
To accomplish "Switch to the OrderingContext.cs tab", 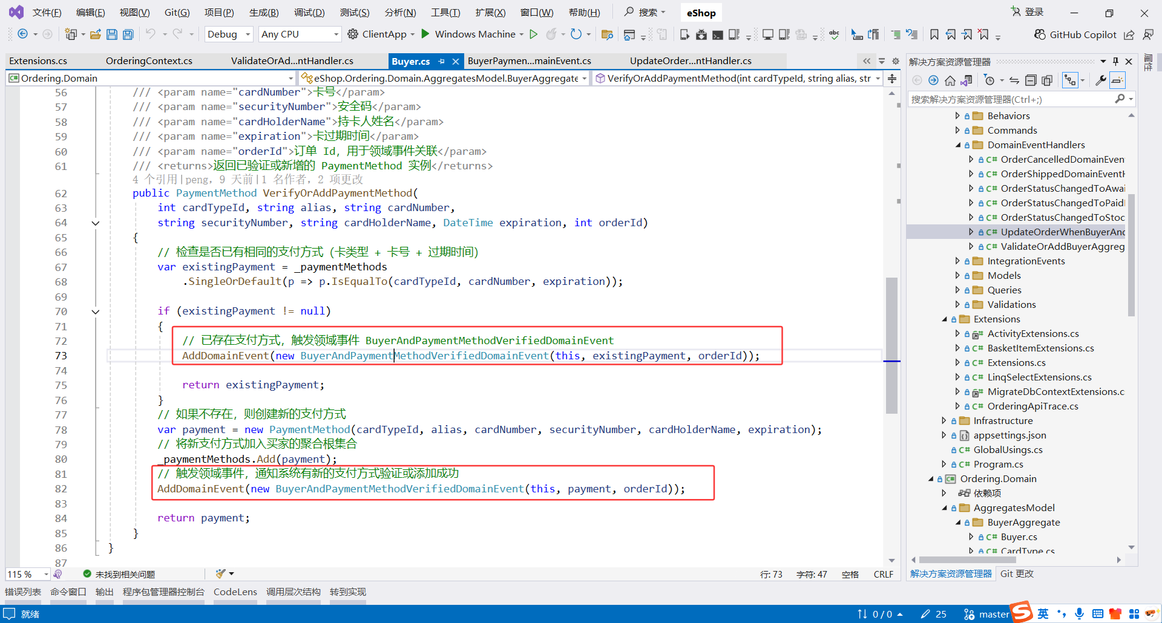I will [149, 61].
